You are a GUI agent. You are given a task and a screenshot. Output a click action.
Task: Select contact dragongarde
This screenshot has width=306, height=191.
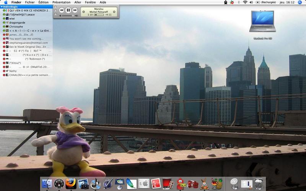coord(26,23)
